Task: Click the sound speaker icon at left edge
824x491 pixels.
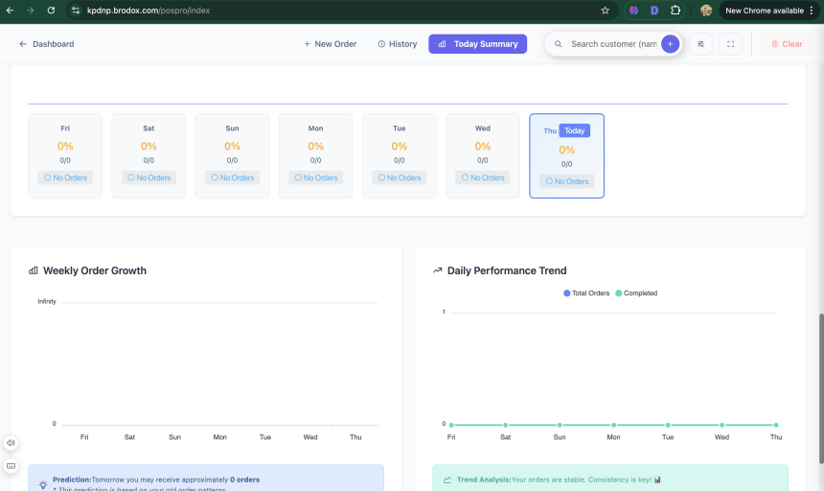Action: pyautogui.click(x=11, y=443)
